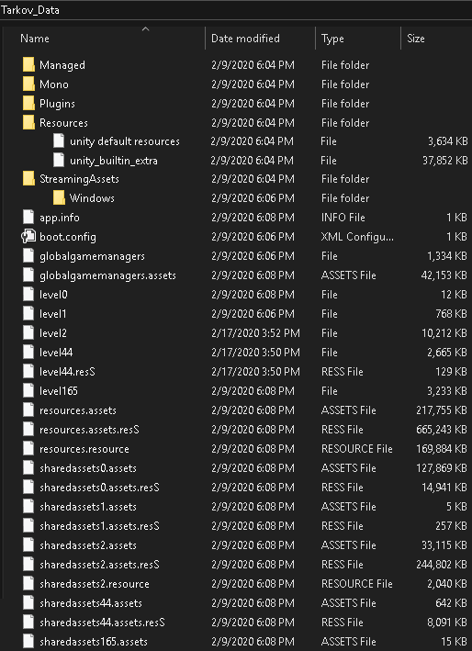
Task: Select the Managed folder icon
Action: coord(28,65)
